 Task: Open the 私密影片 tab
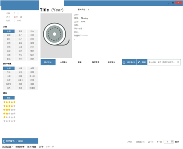[111, 62]
